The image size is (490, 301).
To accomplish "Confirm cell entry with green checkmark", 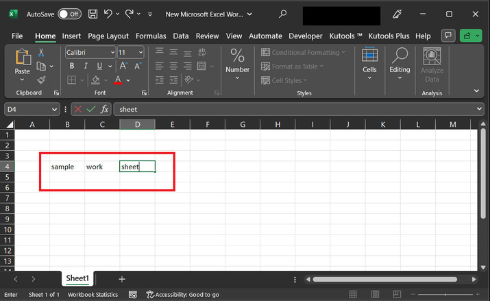I will [x=91, y=109].
